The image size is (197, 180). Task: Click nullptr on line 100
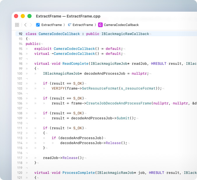coord(139,74)
